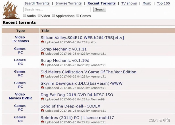Focus the 'Search here...' input field

(x=57, y=9)
